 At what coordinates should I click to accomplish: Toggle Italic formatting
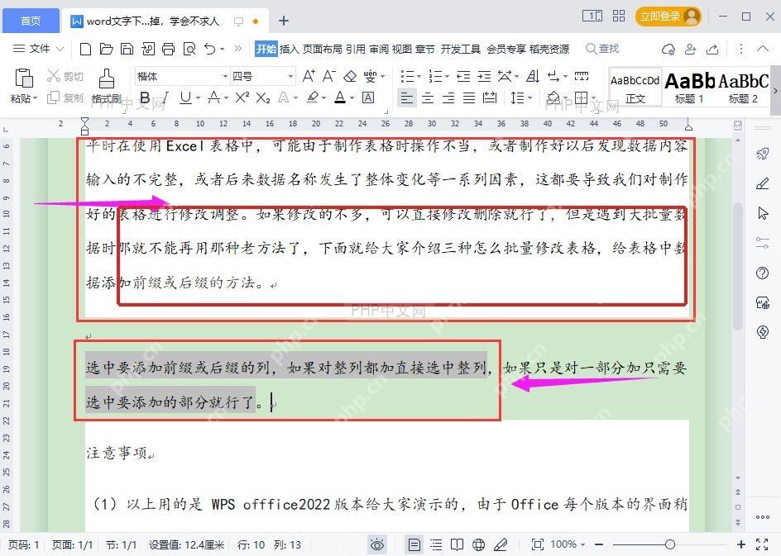(165, 97)
